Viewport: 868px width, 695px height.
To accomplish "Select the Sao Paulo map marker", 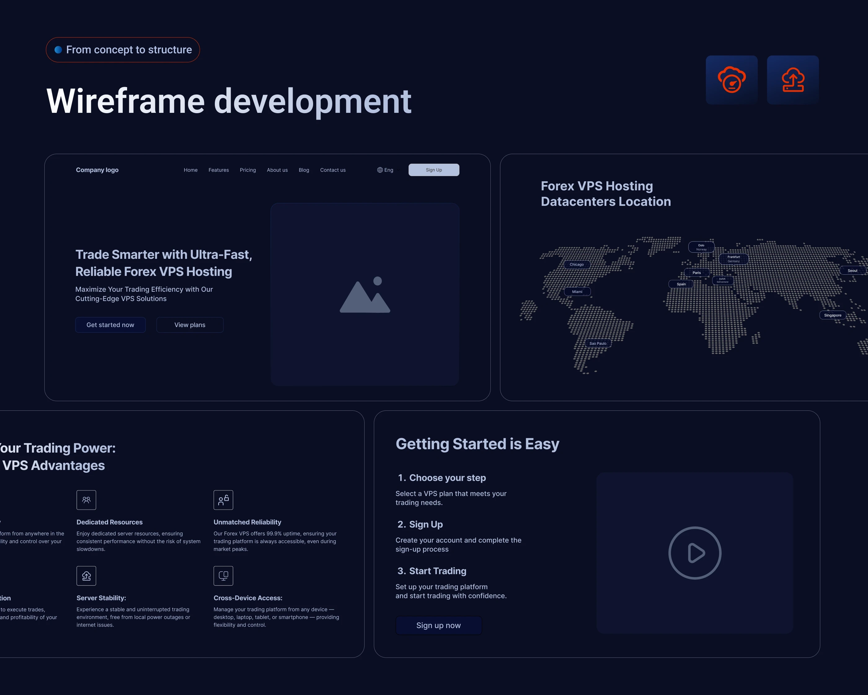I will [598, 343].
